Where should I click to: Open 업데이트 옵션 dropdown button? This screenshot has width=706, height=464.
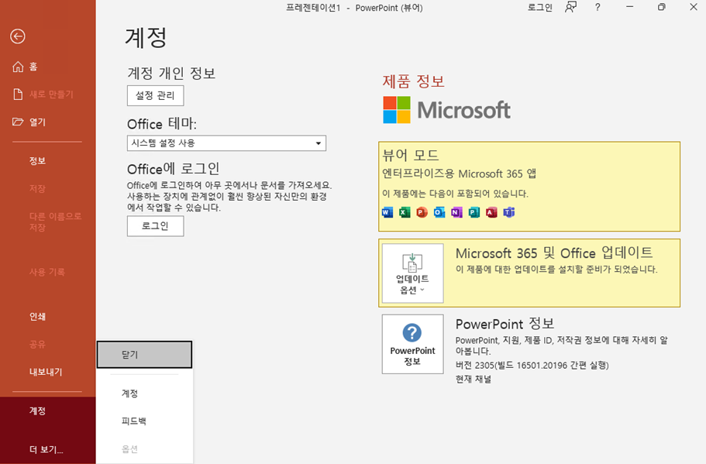(x=412, y=273)
